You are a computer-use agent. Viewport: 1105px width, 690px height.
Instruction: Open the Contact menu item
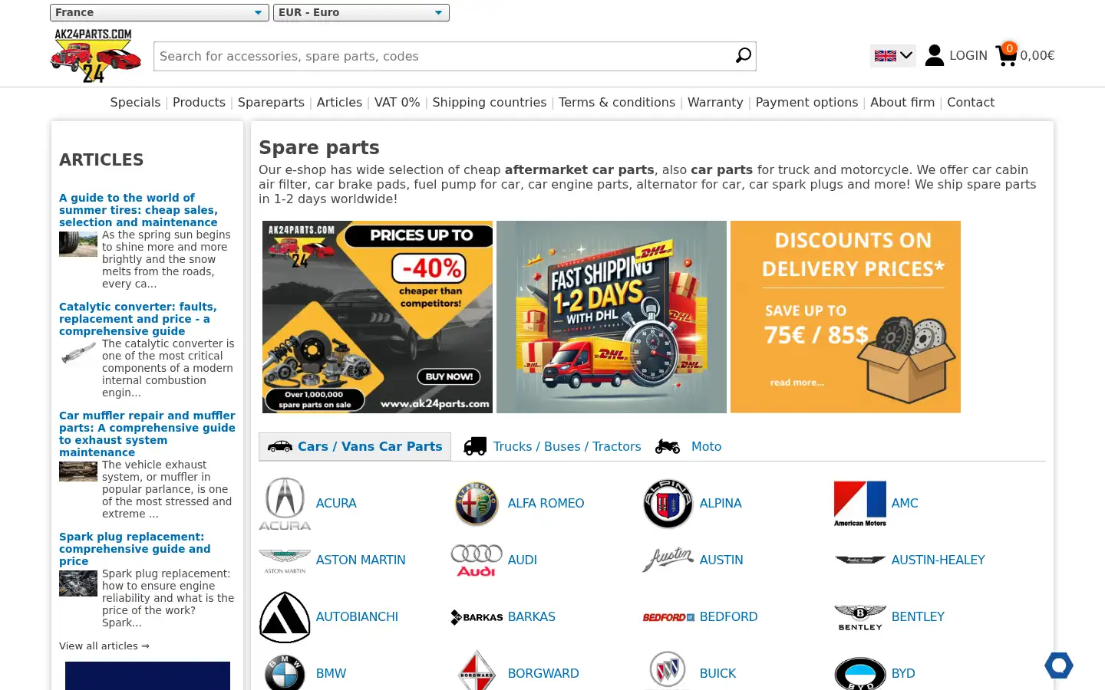point(971,102)
